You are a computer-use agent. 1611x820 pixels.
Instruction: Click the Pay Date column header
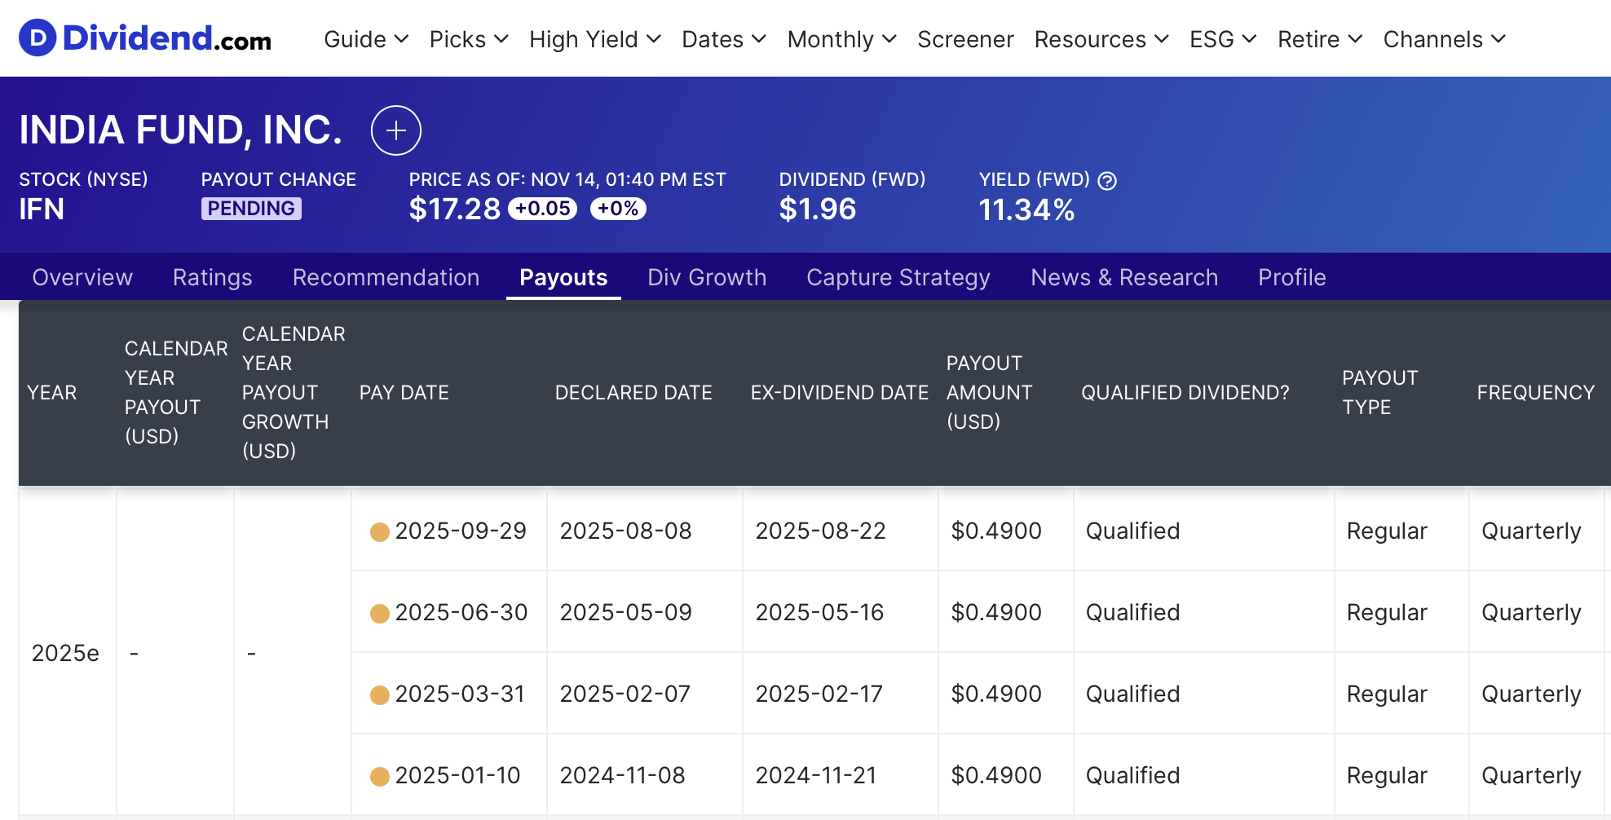(x=404, y=393)
